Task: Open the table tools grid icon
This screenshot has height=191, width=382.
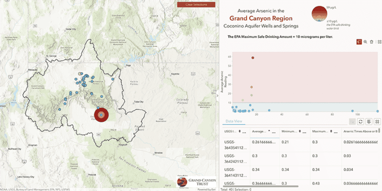Action: [378, 121]
